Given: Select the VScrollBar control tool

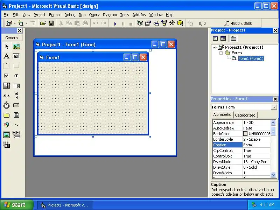Looking at the screenshot, I should (16, 96).
